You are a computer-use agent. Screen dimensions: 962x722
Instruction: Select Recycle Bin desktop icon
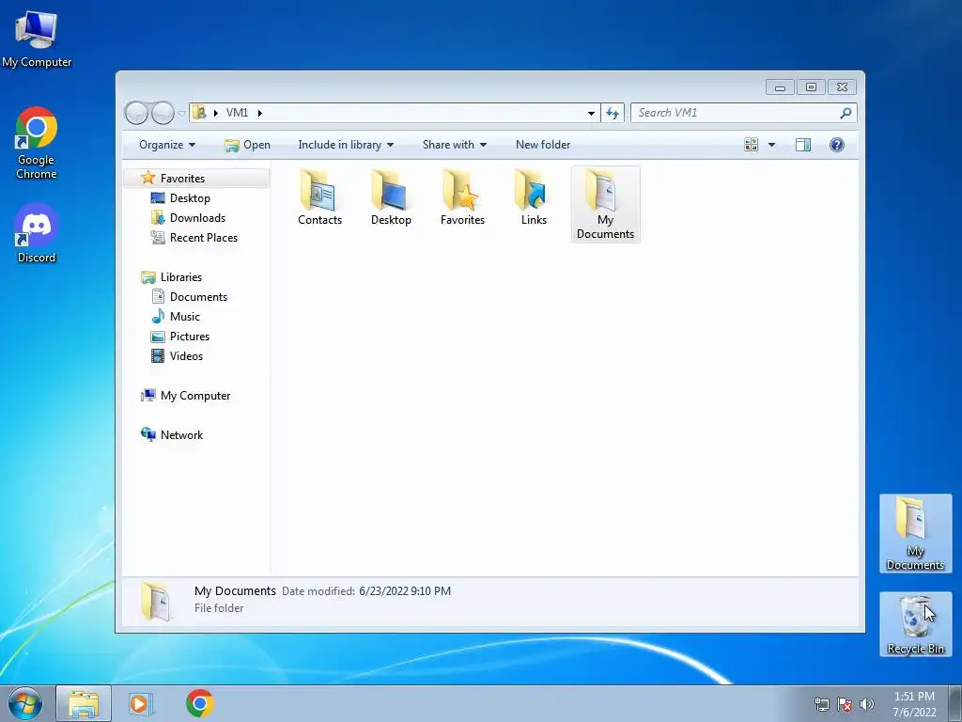(915, 624)
